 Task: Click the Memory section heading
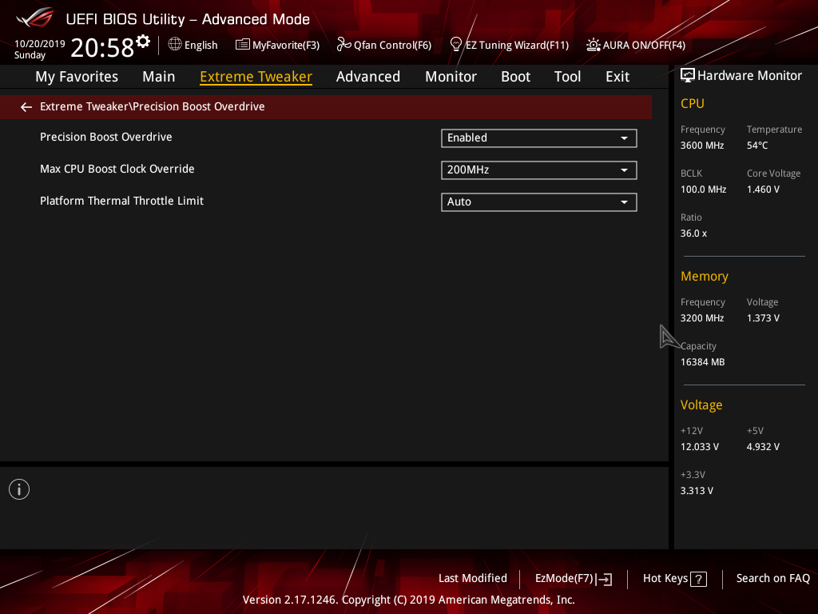click(705, 276)
